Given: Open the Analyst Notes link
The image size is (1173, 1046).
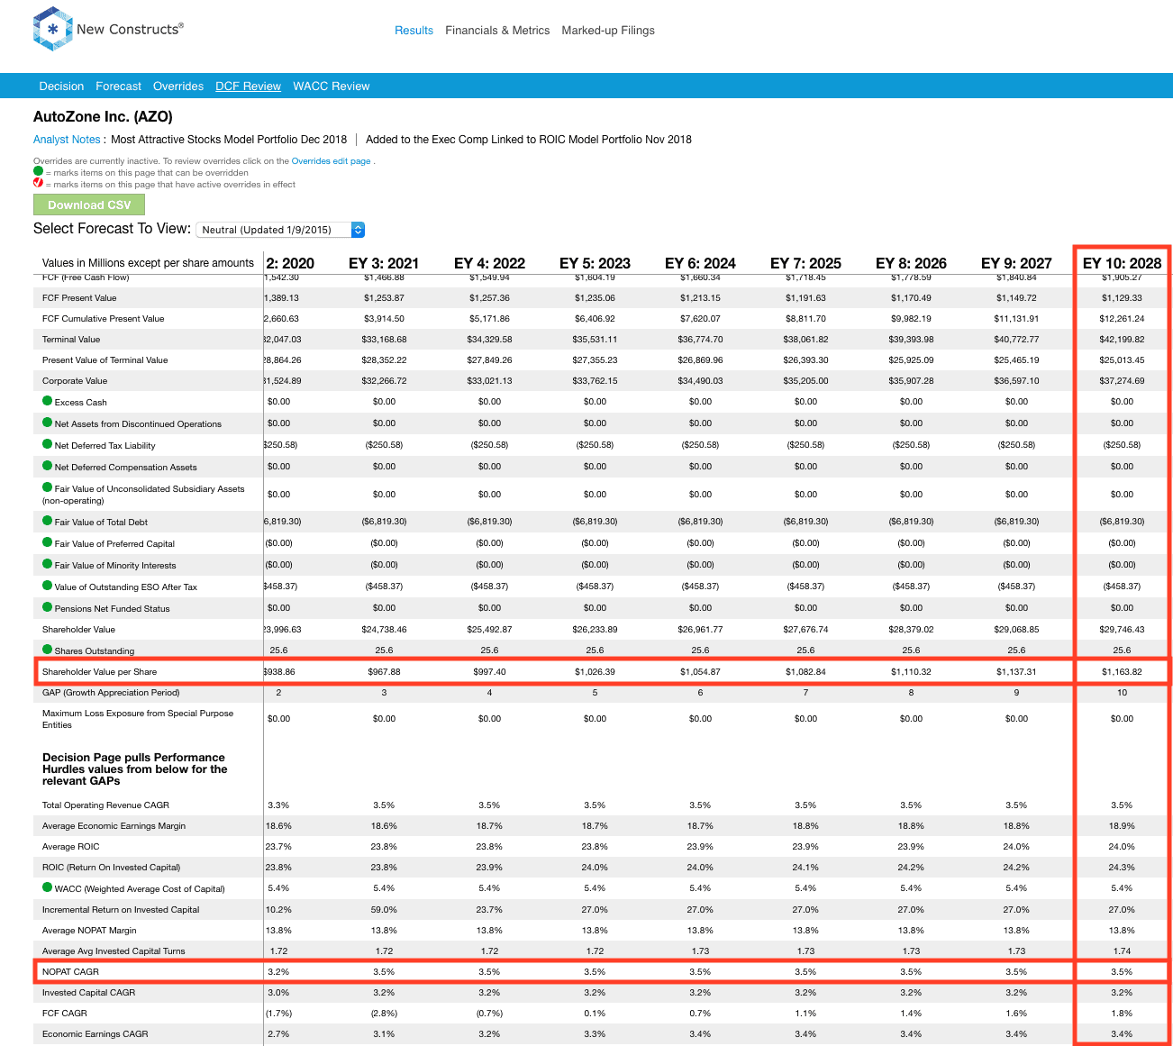Looking at the screenshot, I should coord(67,140).
